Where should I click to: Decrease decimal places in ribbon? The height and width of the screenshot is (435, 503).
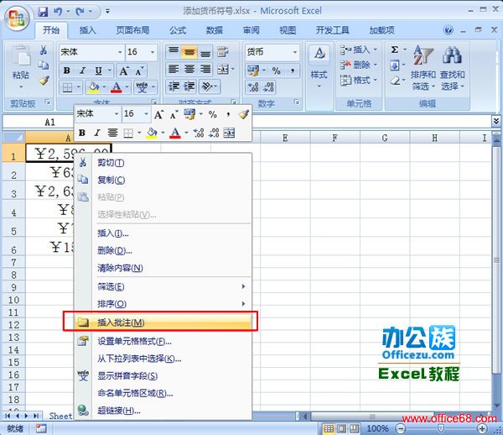coord(268,86)
